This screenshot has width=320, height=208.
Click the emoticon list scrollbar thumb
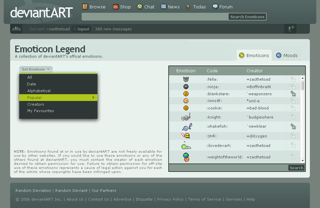click(x=303, y=86)
